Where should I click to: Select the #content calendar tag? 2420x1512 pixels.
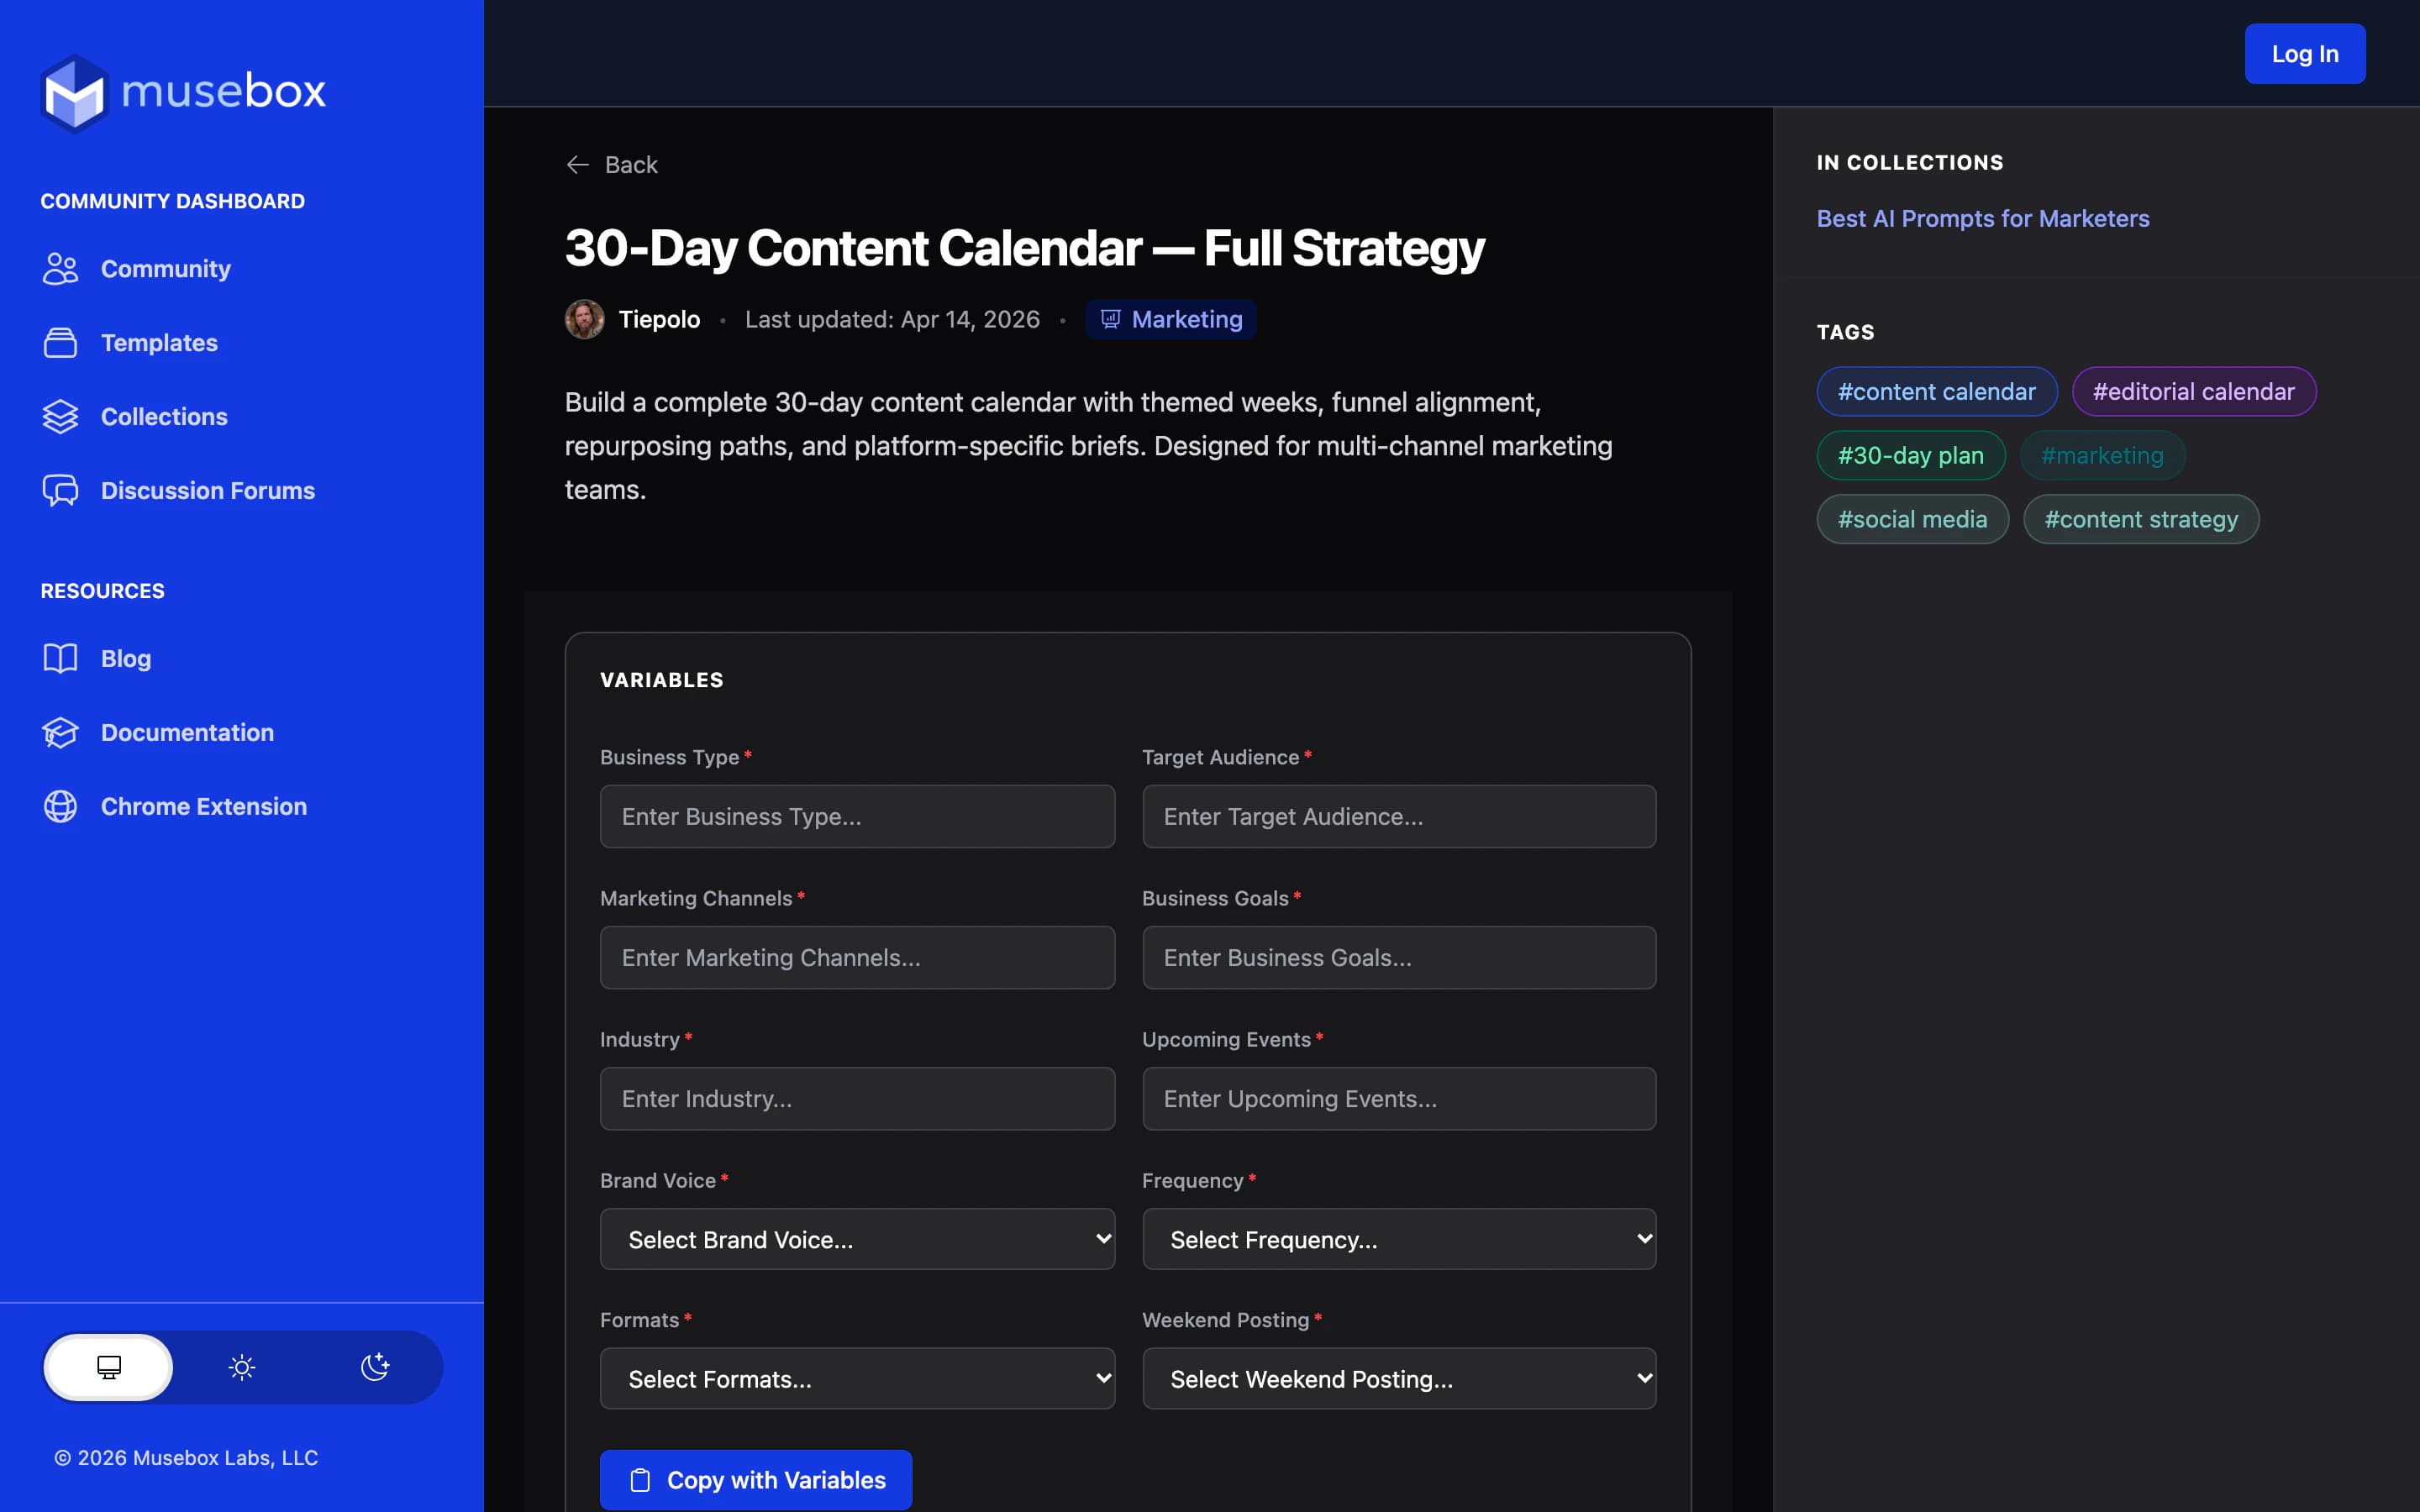coord(1936,392)
